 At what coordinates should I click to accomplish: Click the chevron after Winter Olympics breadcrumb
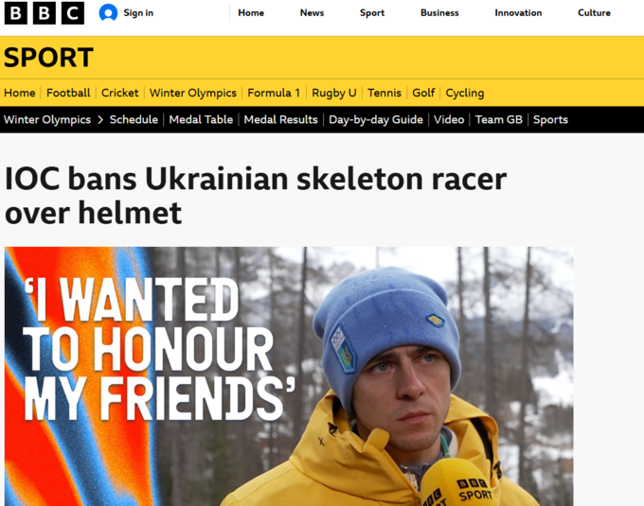coord(100,120)
